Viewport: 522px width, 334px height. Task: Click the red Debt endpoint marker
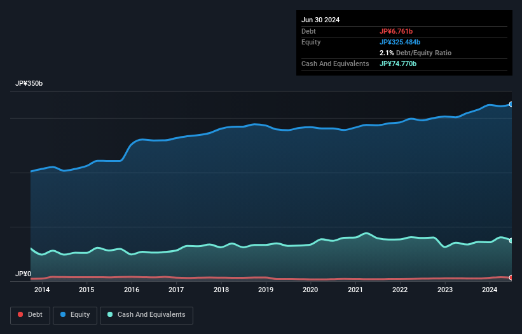coord(511,277)
